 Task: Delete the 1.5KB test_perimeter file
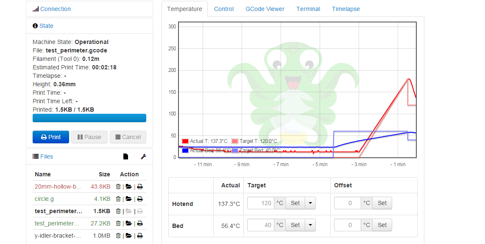point(118,211)
